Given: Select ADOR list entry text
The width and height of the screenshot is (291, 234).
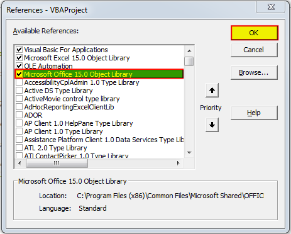Looking at the screenshot, I should click(x=33, y=115).
